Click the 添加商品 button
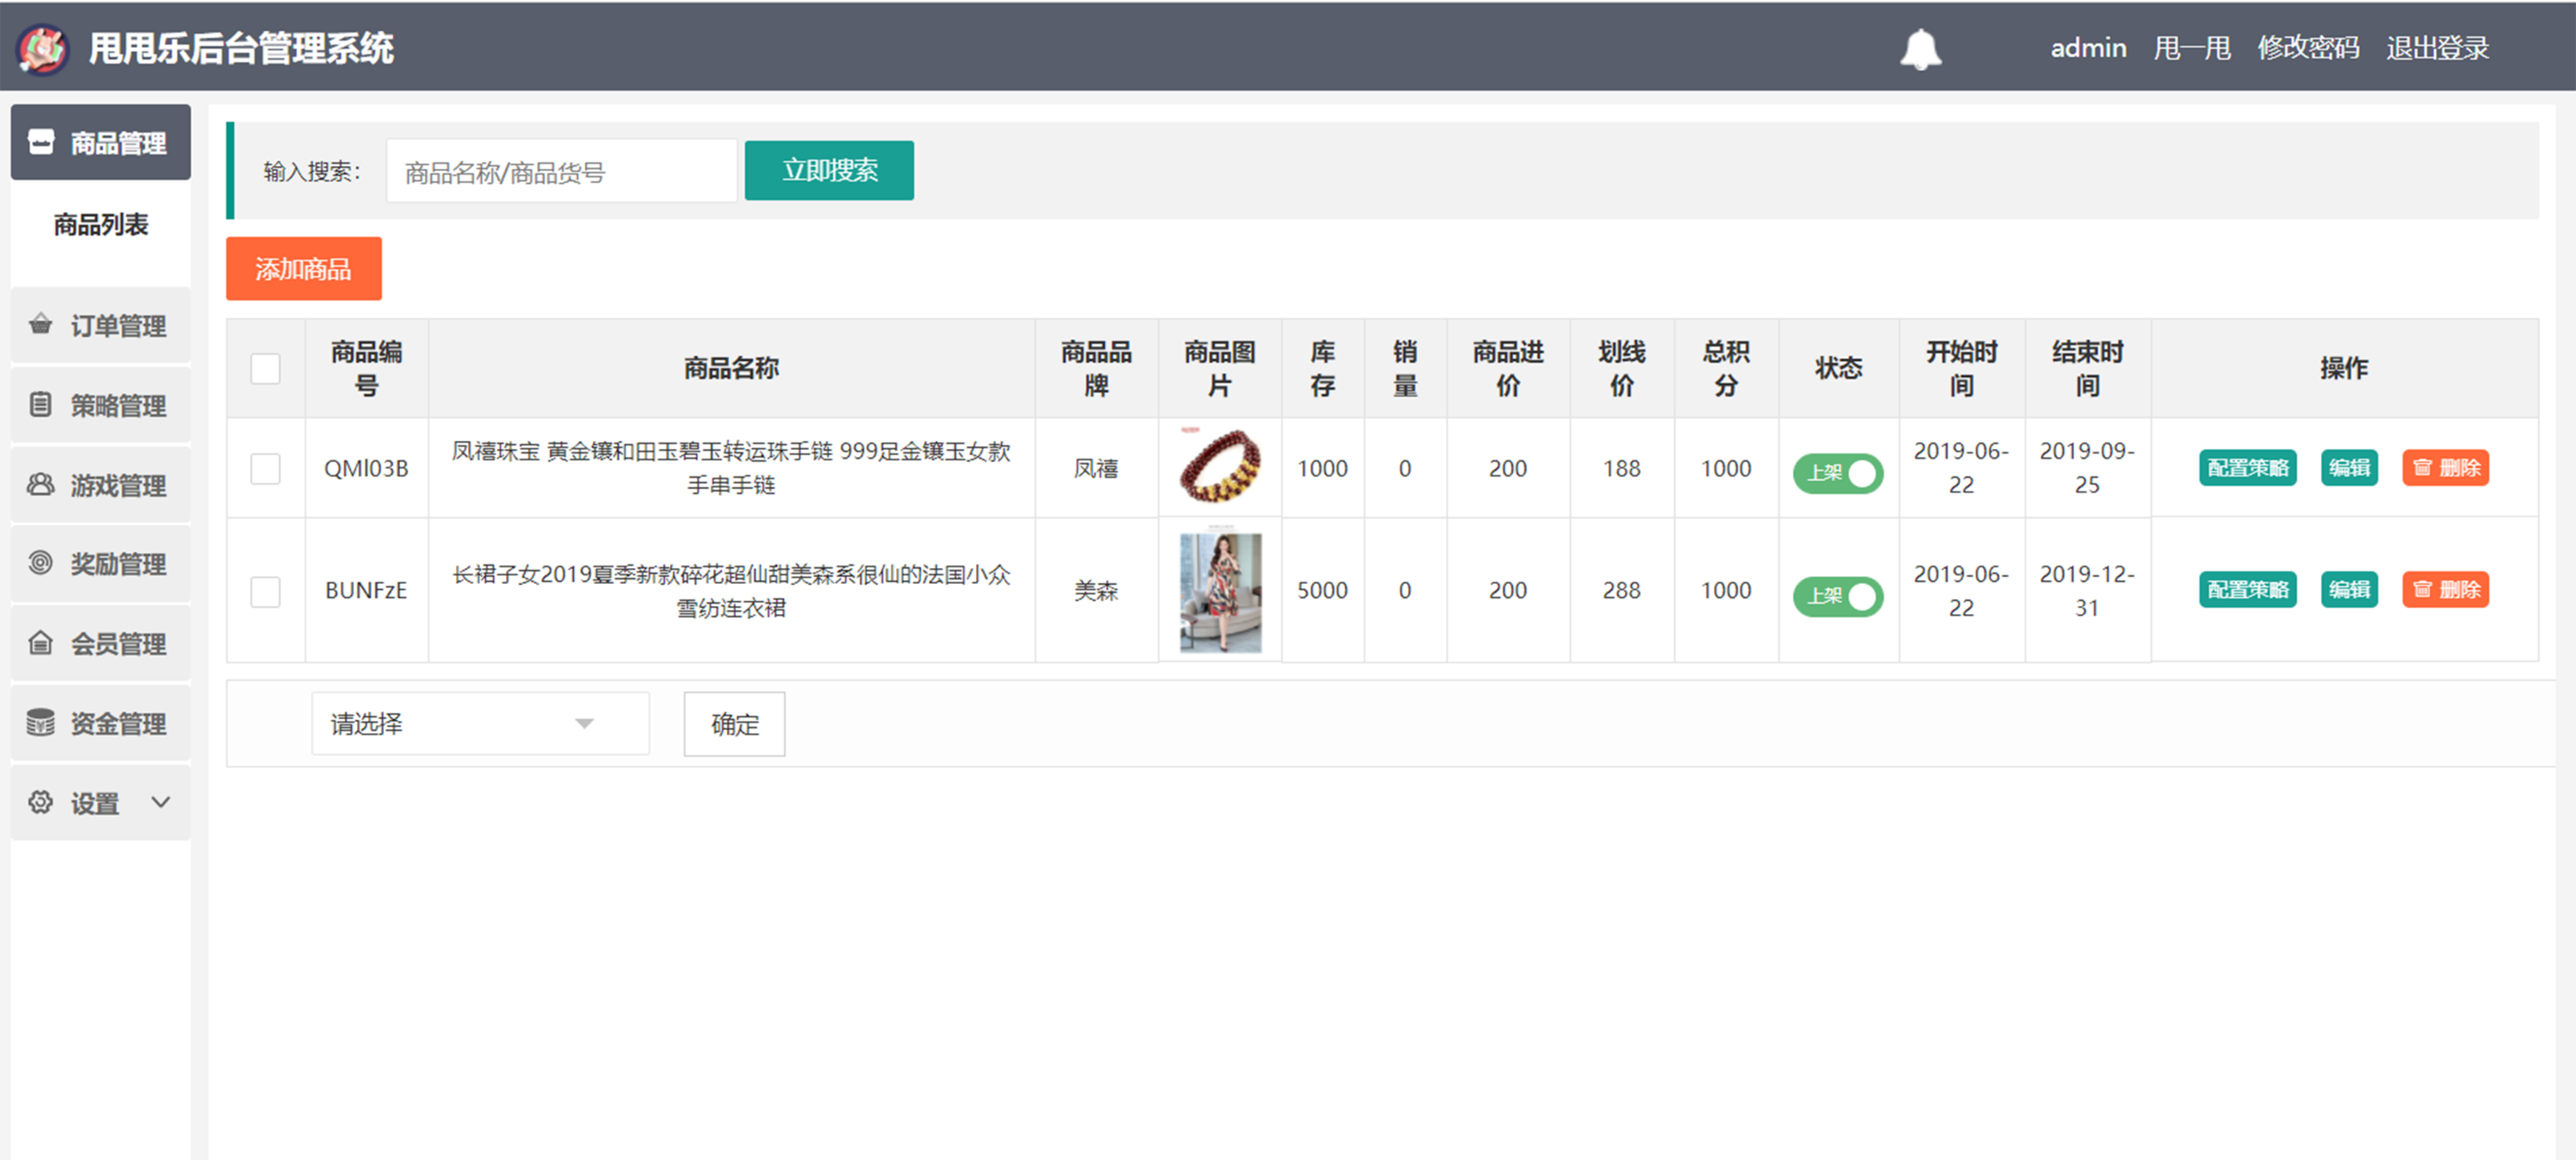The height and width of the screenshot is (1160, 2576). click(x=303, y=268)
